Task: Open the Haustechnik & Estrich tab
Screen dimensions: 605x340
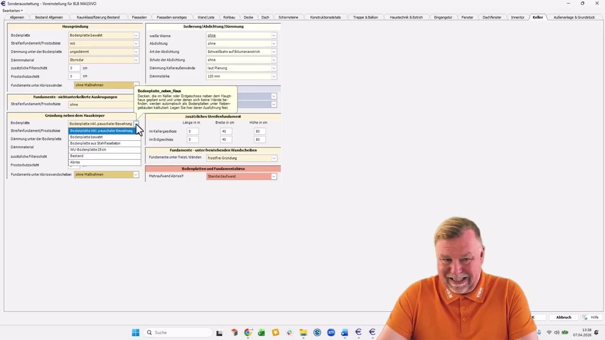Action: click(406, 17)
